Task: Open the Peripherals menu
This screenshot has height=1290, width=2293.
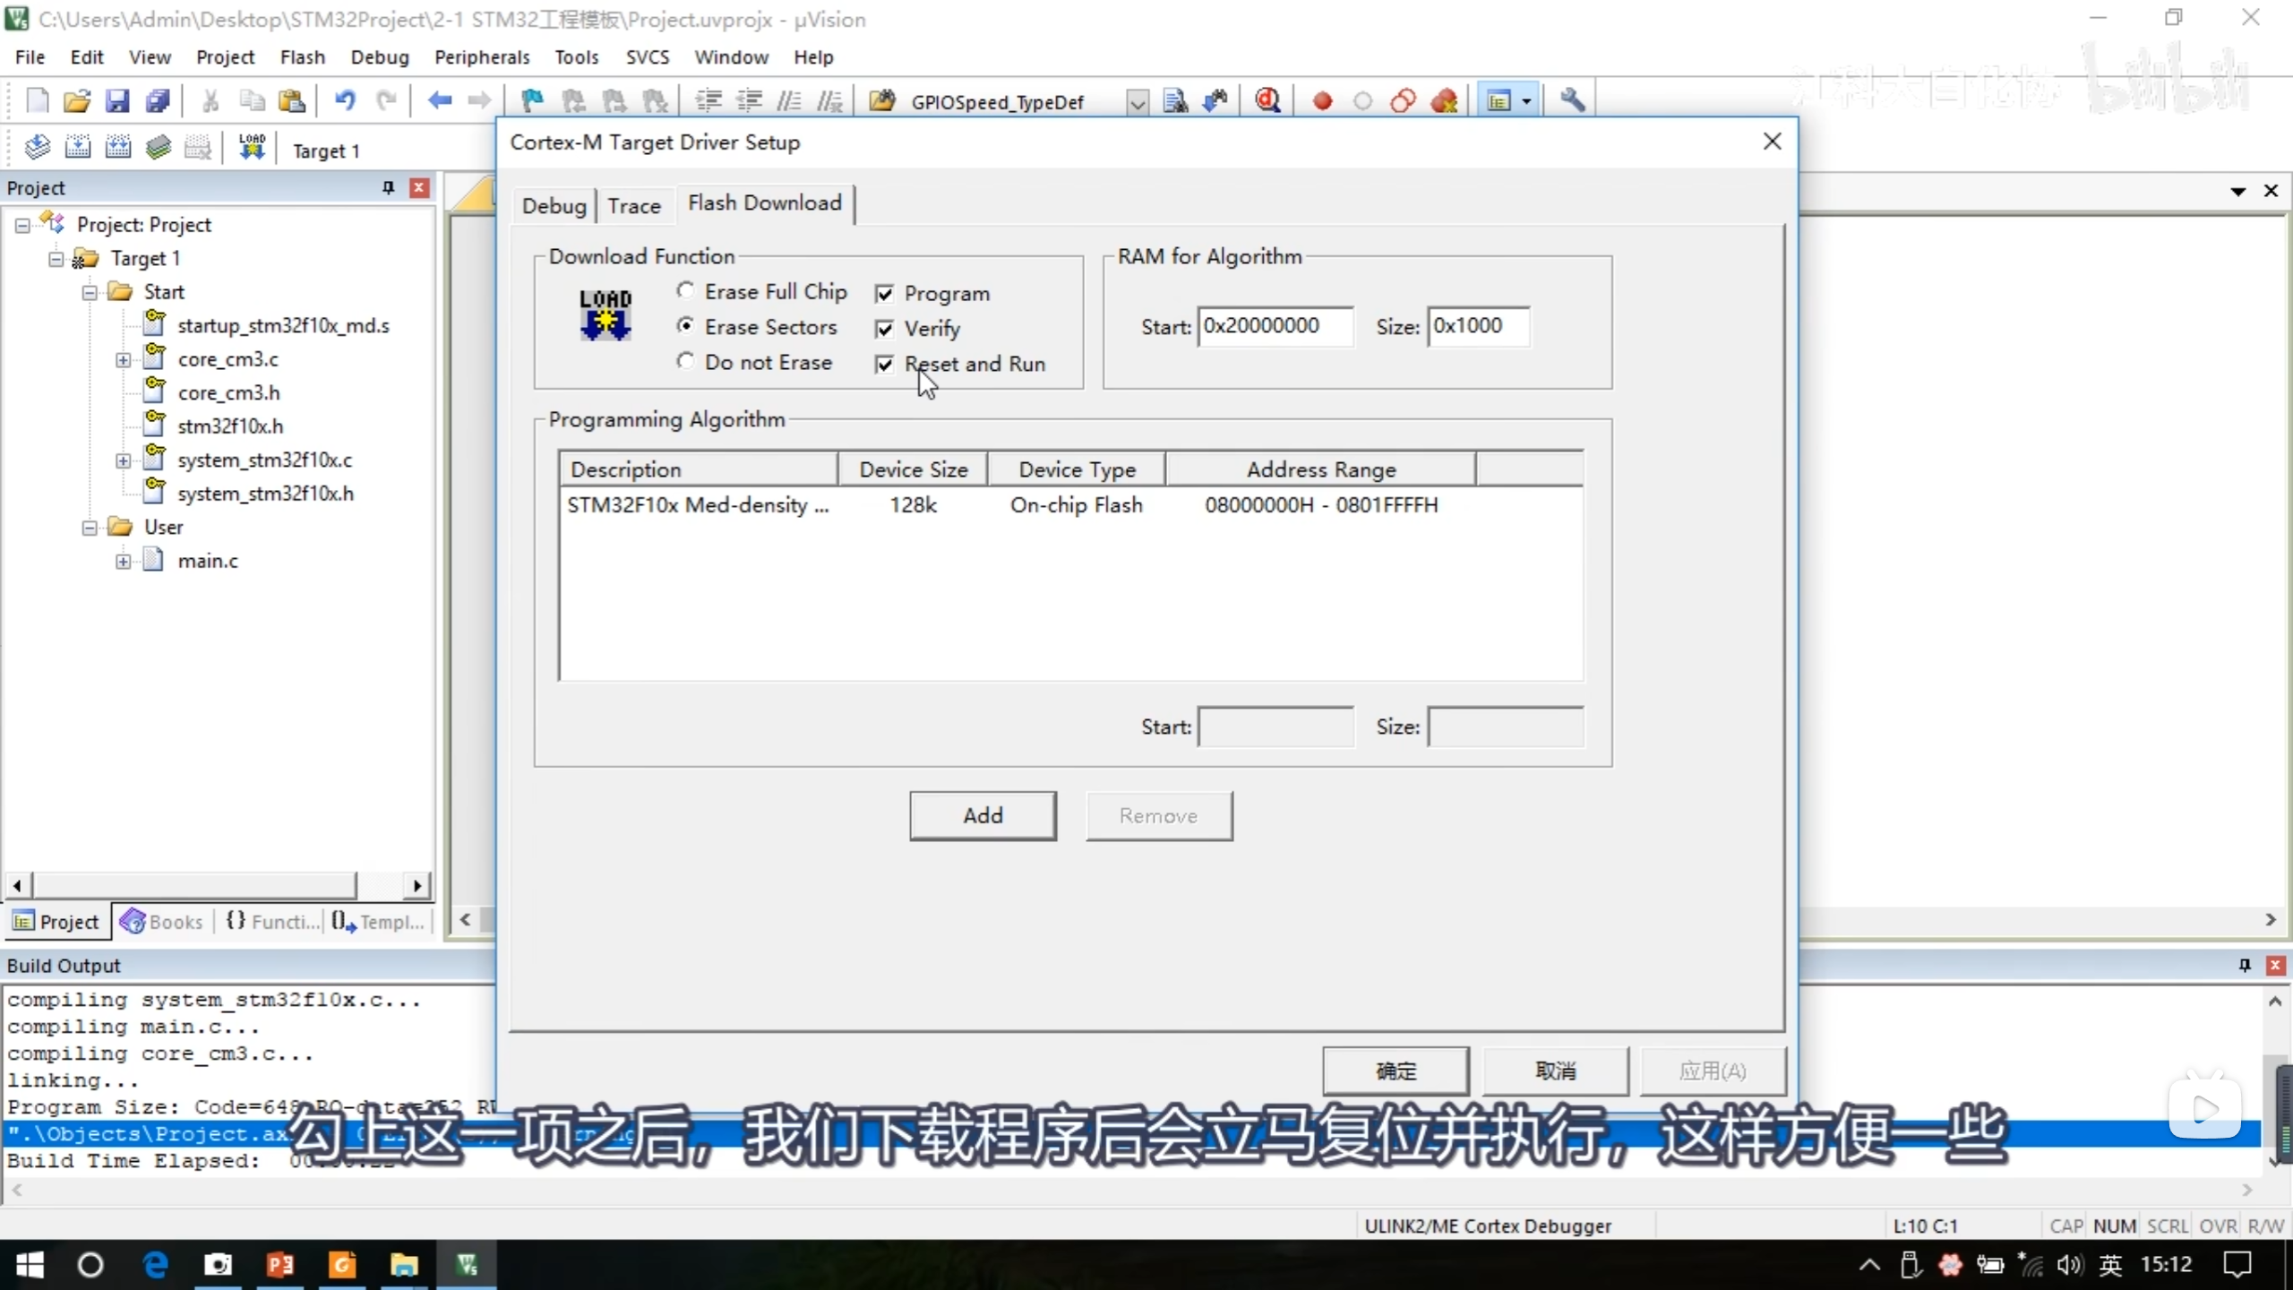Action: [x=482, y=57]
